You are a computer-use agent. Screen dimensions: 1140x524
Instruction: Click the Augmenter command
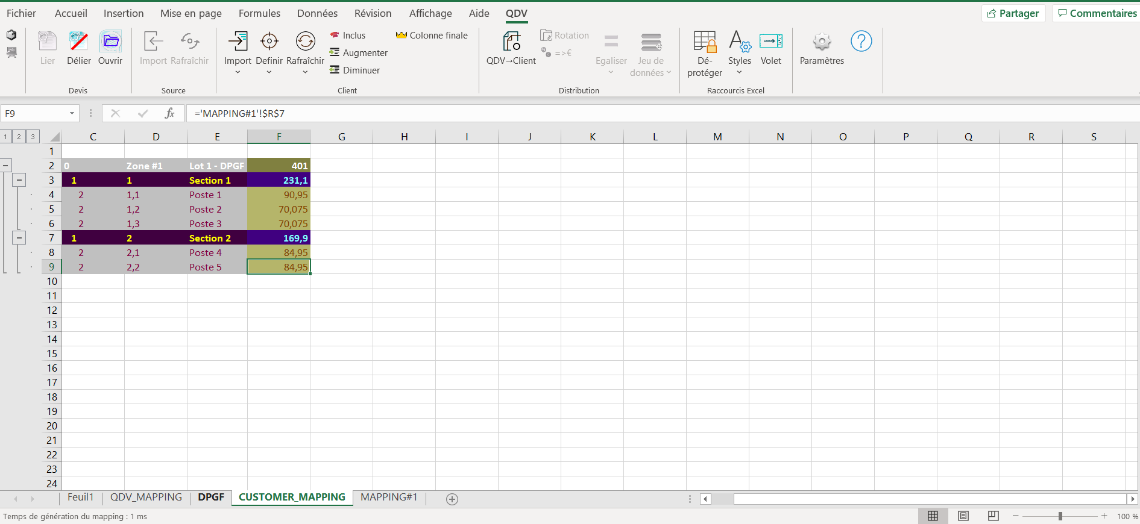359,53
